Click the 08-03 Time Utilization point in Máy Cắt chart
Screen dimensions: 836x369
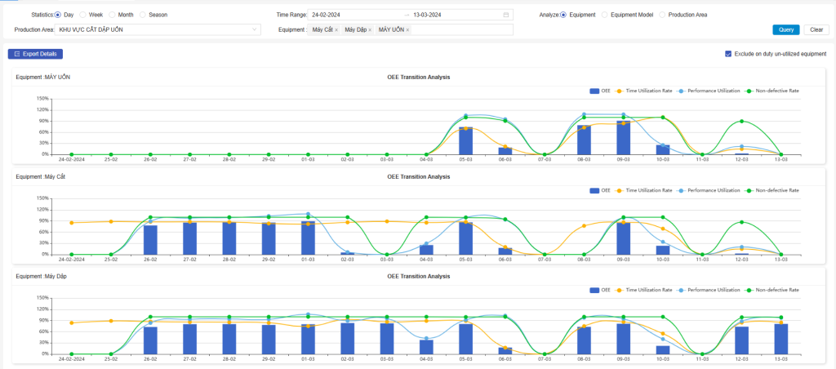pyautogui.click(x=584, y=226)
